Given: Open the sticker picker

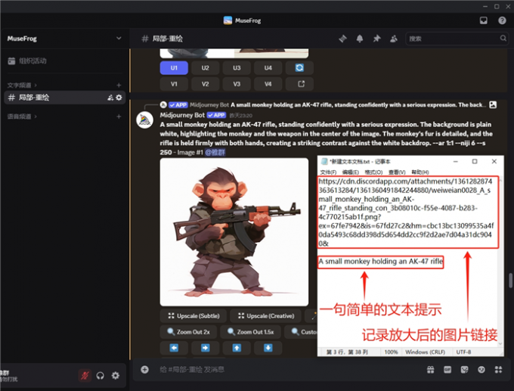Looking at the screenshot, I should (465, 370).
